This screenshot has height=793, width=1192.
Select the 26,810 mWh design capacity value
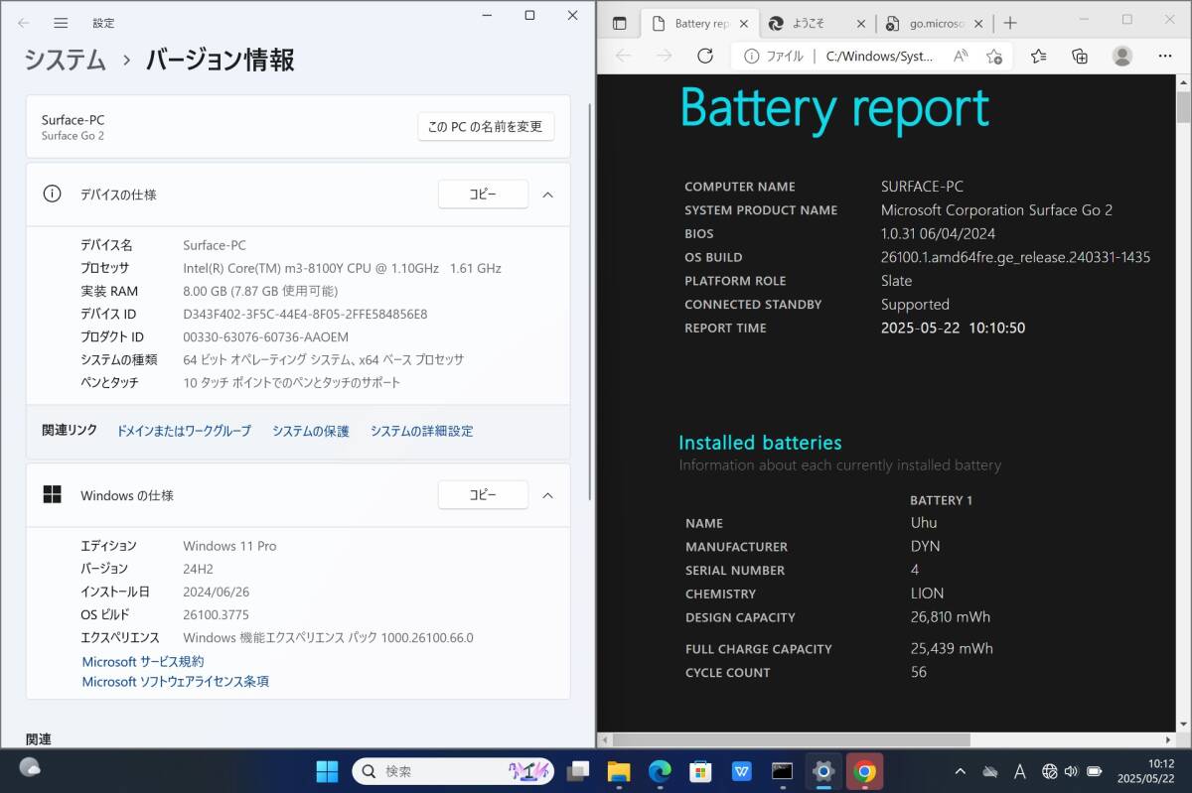951,616
